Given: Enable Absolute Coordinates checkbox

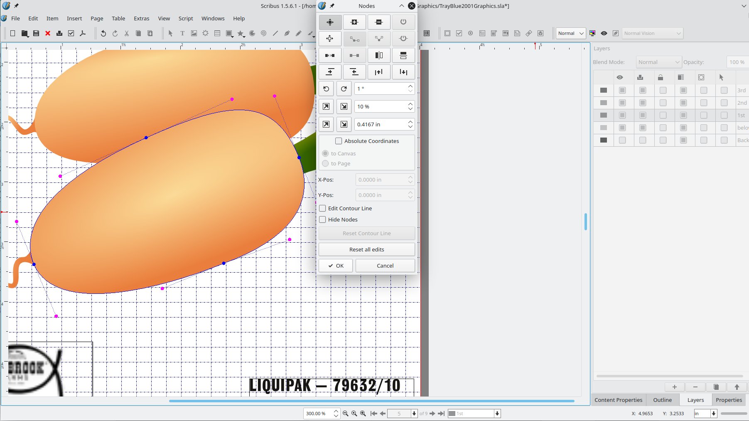Looking at the screenshot, I should (339, 141).
